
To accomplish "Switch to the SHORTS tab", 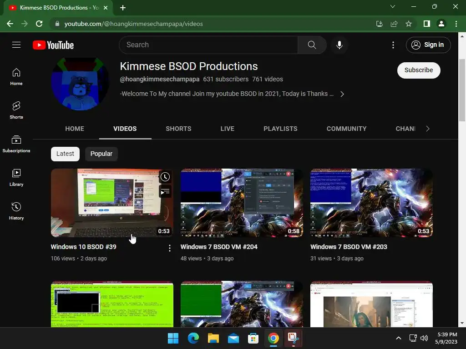I will (x=178, y=129).
